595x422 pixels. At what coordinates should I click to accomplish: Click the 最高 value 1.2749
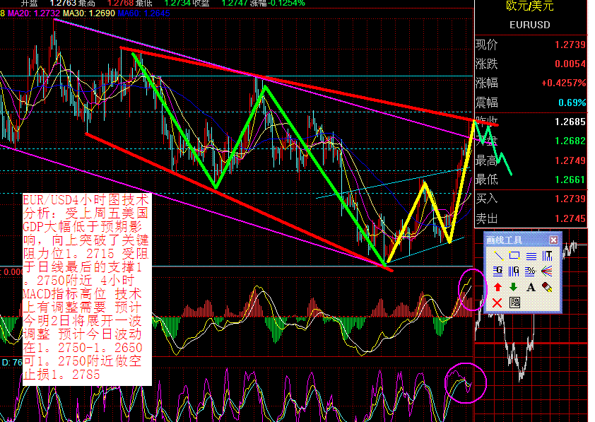coord(570,160)
